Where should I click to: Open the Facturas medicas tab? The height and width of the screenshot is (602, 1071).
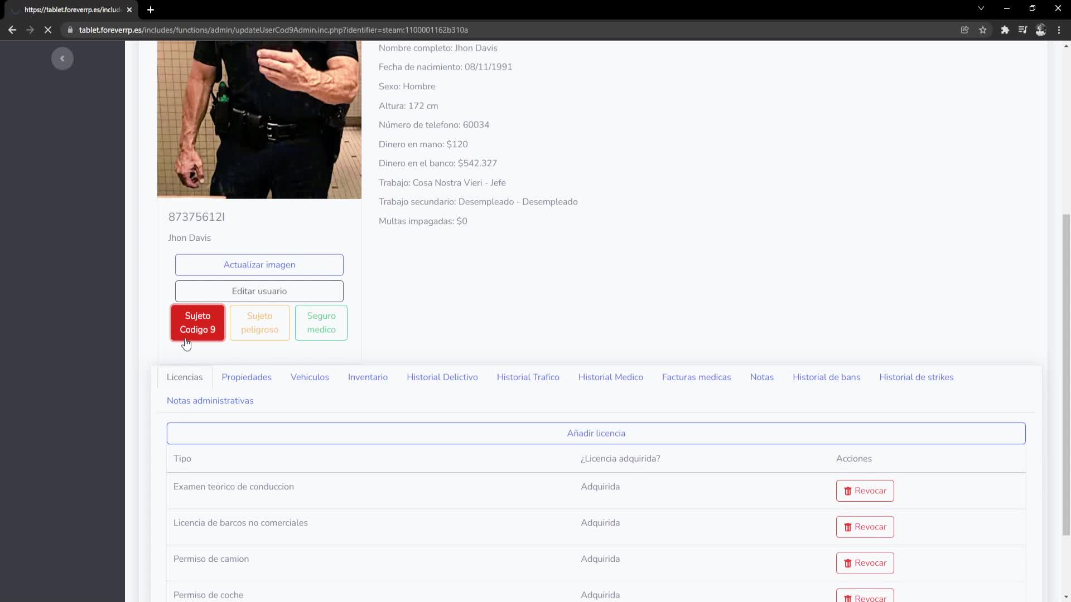coord(696,377)
